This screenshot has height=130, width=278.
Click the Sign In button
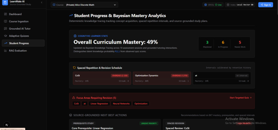[266, 5]
